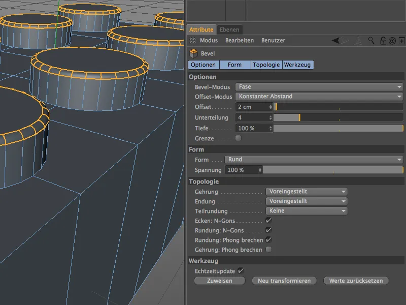Click the Teilrundung label

click(x=211, y=211)
